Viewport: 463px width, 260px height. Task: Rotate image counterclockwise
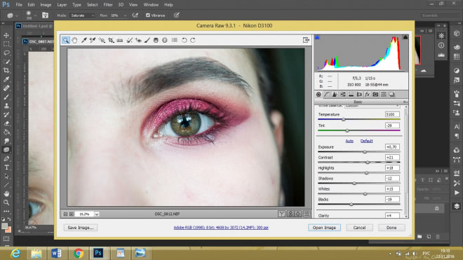pyautogui.click(x=184, y=40)
